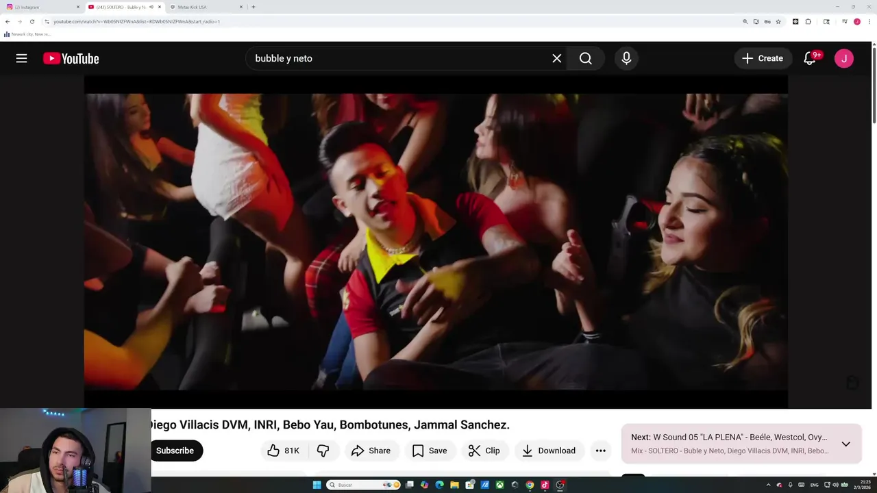The height and width of the screenshot is (493, 877).
Task: Expand the Next mix playlist chevron
Action: [846, 444]
